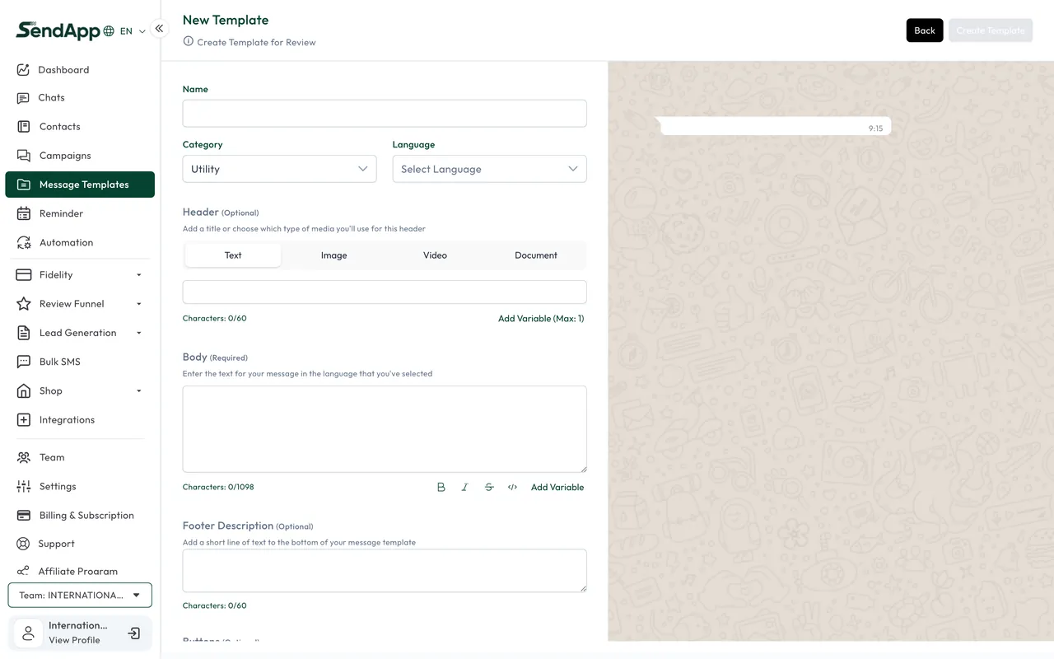1054x659 pixels.
Task: Click the info icon beside Create Template
Action: [x=188, y=41]
